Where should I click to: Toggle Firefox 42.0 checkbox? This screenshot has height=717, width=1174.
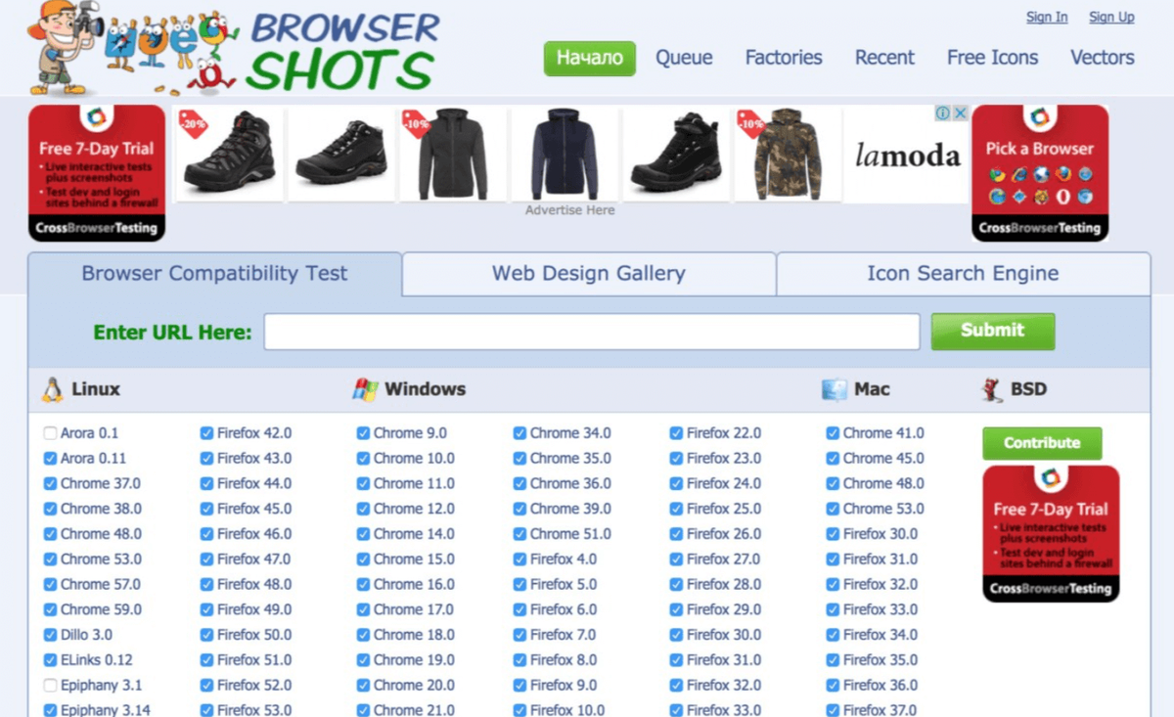point(207,433)
